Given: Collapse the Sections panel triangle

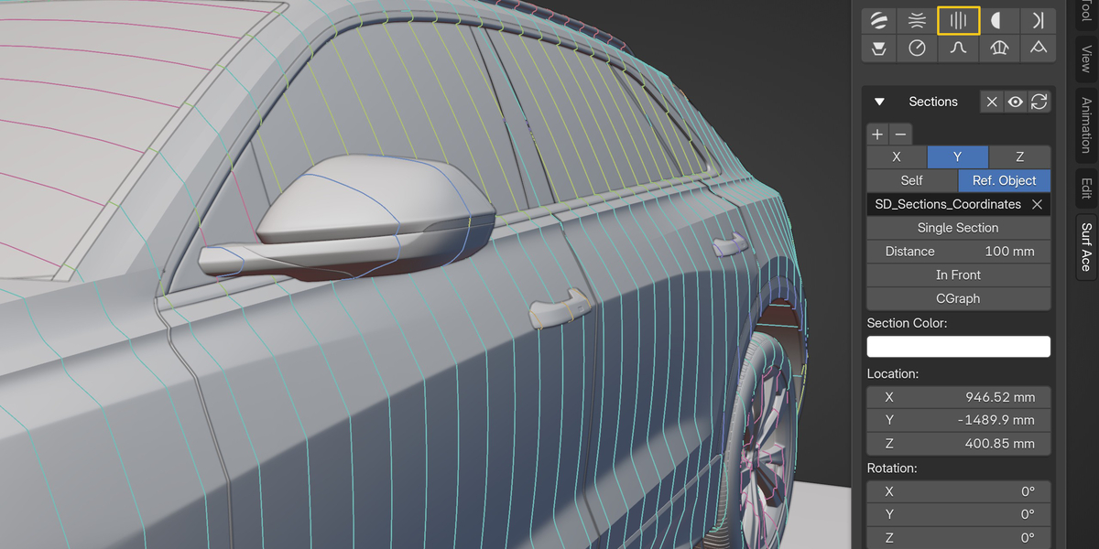Looking at the screenshot, I should [879, 102].
